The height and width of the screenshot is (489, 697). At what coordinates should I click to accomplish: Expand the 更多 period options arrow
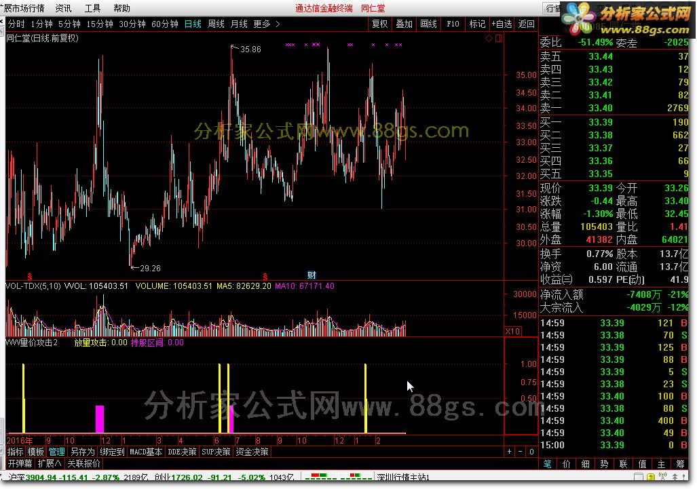(278, 24)
